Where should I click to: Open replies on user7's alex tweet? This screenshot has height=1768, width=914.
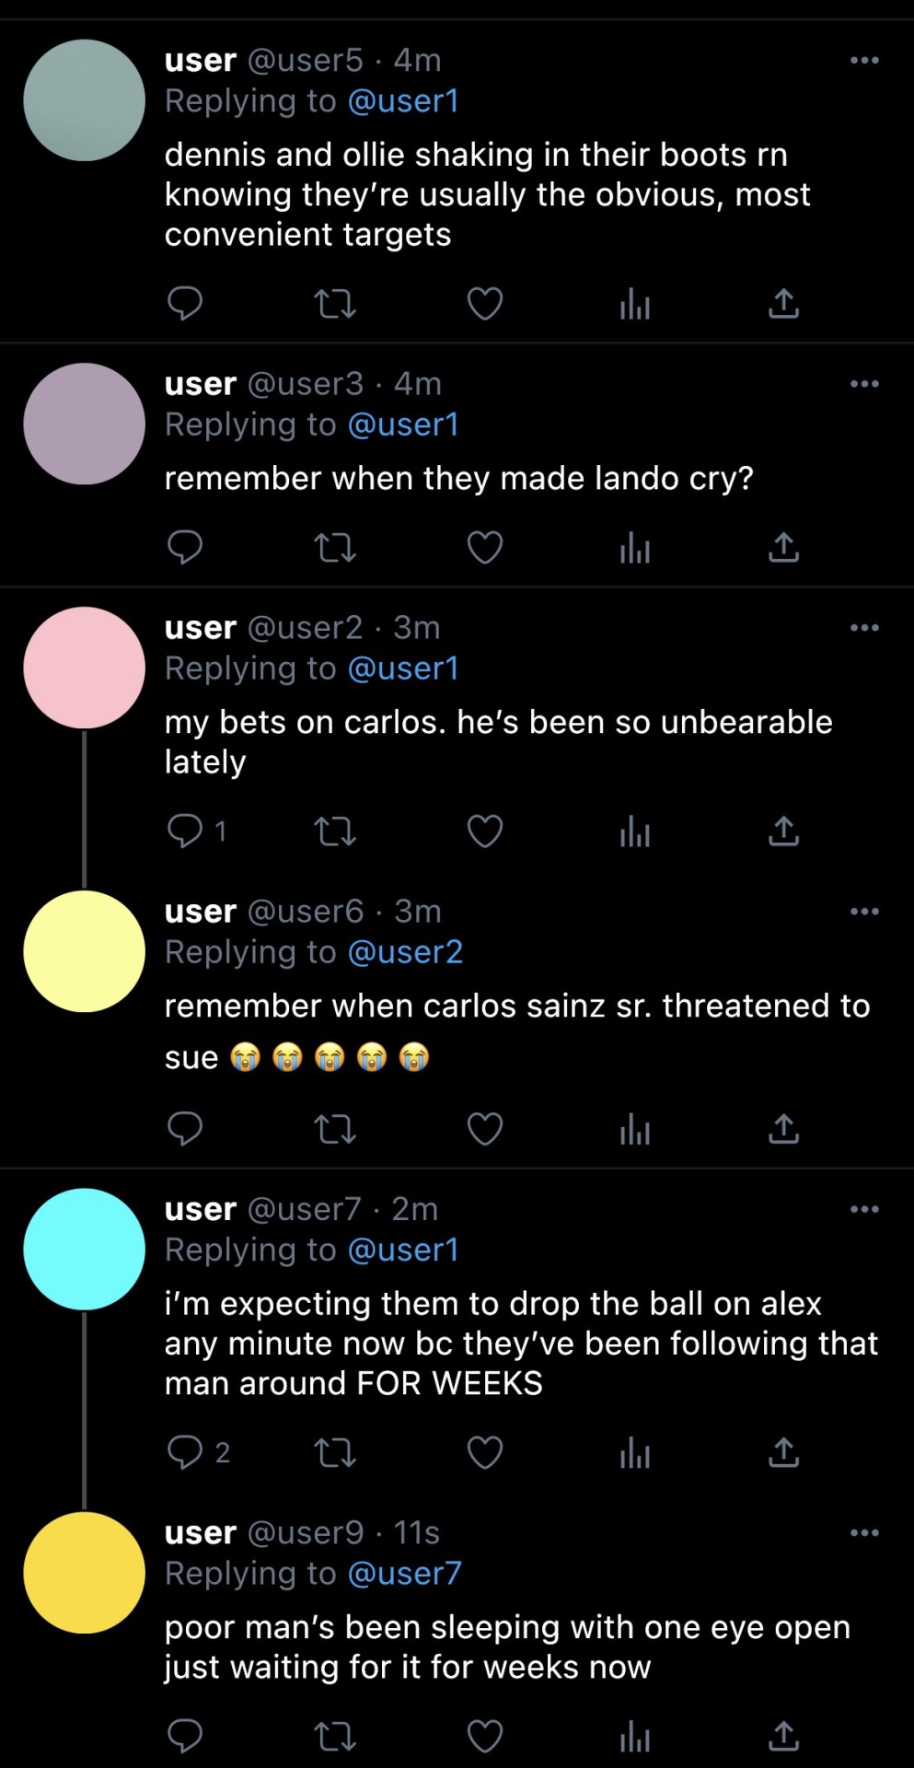(x=185, y=1452)
